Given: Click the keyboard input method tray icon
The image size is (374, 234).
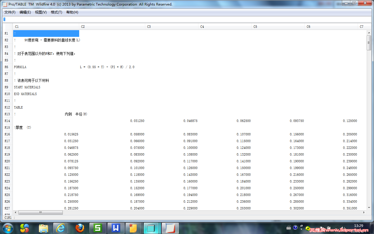Looking at the screenshot, I should (289, 228).
